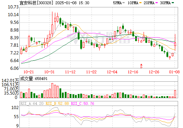The width and height of the screenshot is (183, 128).
Task: Click the timestamp 2025-01-08 15:30
Action: pyautogui.click(x=72, y=3)
